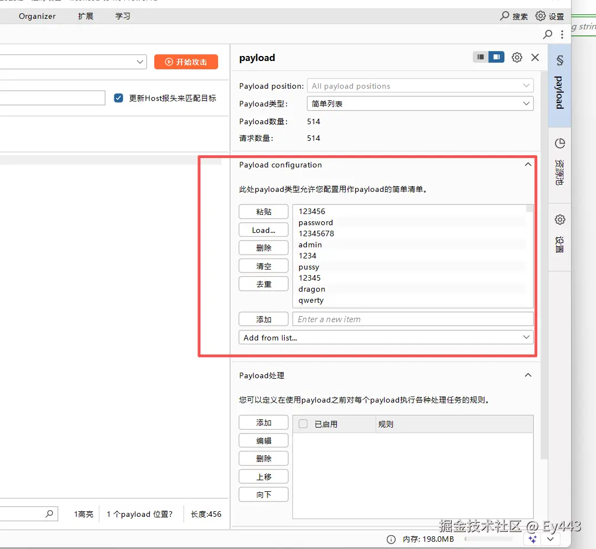This screenshot has height=549, width=596.
Task: Click the payload list vertical scrollbar thumb
Action: [x=529, y=208]
